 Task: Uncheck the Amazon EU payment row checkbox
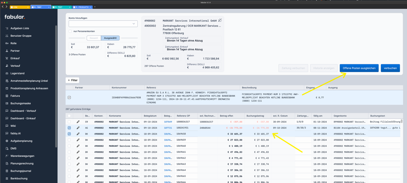[x=69, y=98]
